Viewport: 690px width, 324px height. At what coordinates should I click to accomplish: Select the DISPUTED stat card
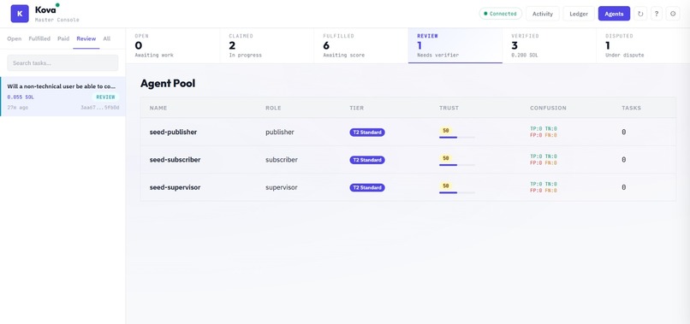(643, 45)
